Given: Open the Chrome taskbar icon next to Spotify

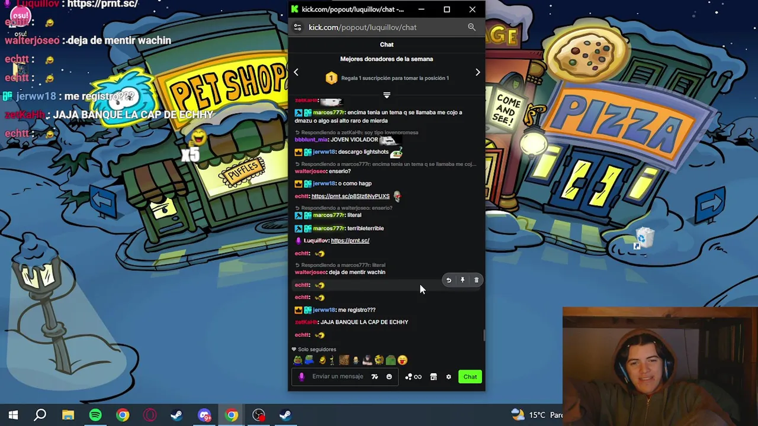Looking at the screenshot, I should click(x=122, y=415).
